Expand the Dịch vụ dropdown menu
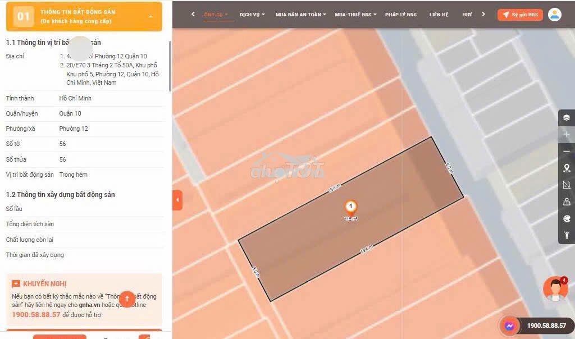 (252, 15)
